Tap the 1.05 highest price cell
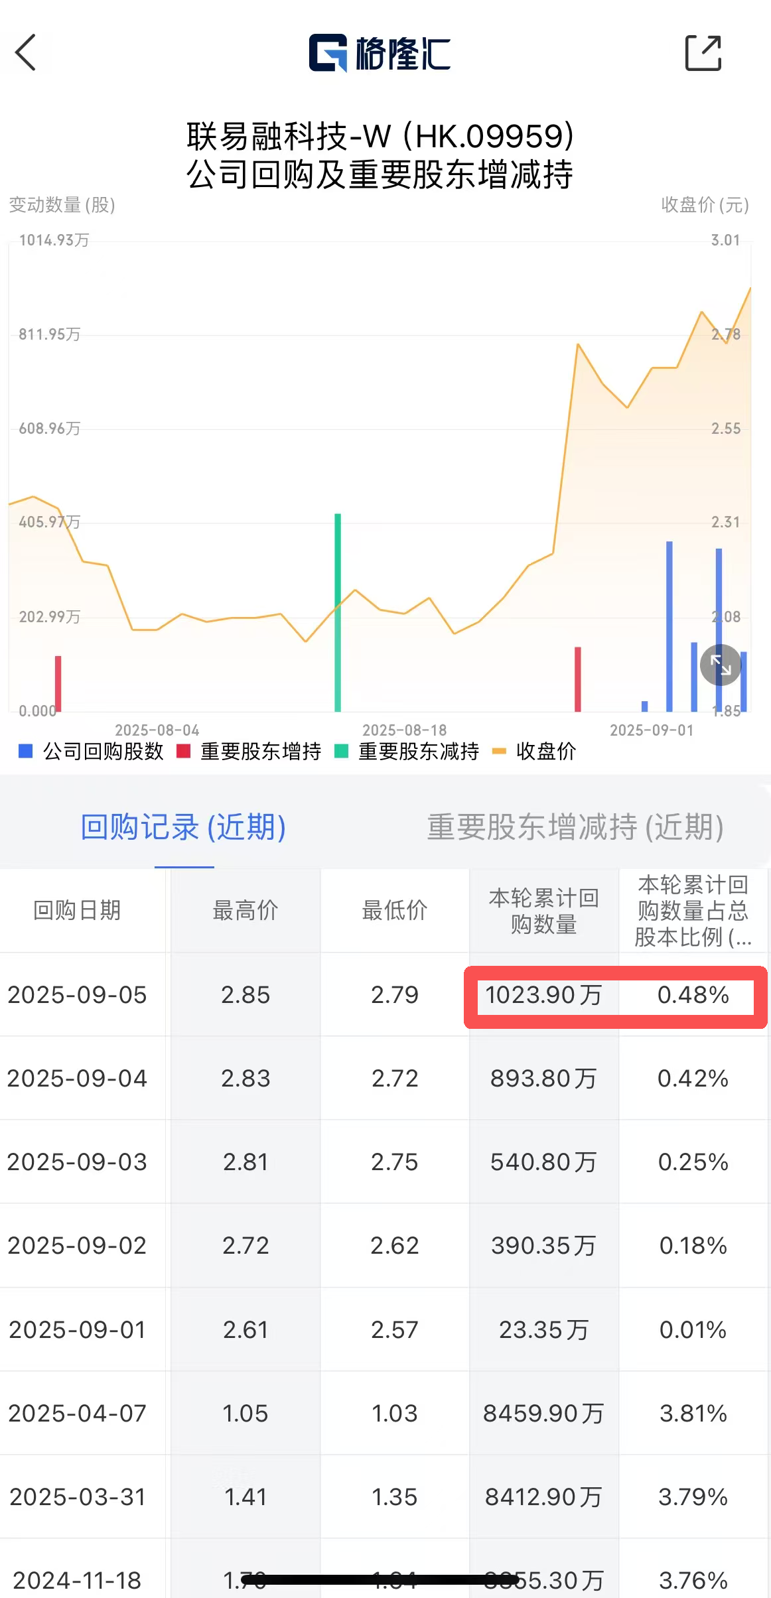The image size is (771, 1598). pos(245,1413)
